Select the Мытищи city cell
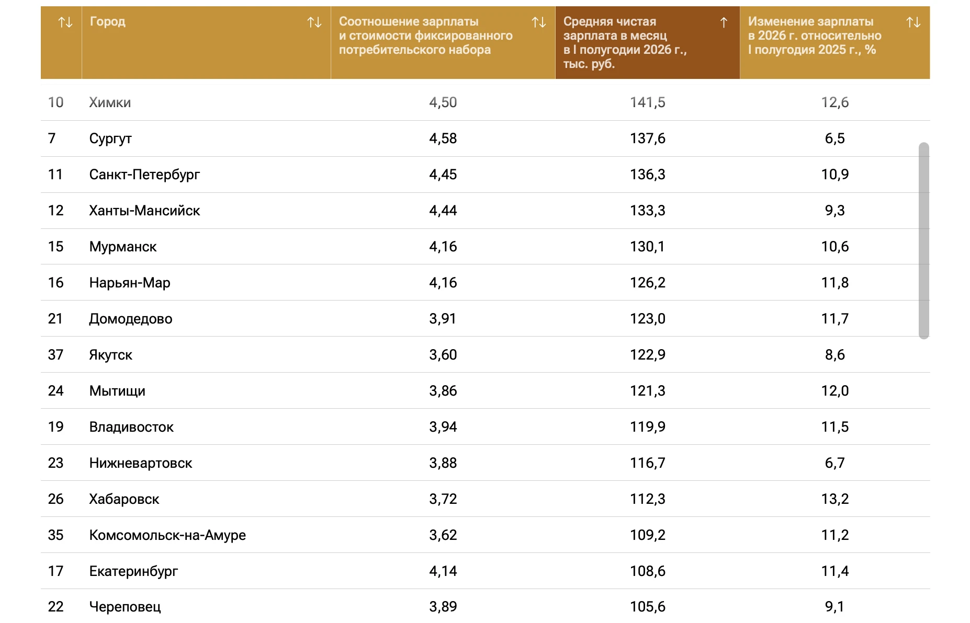 point(117,391)
